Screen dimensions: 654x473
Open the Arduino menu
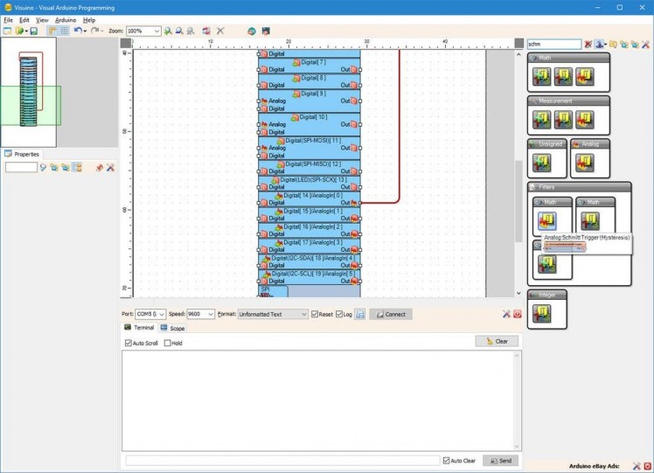coord(66,19)
